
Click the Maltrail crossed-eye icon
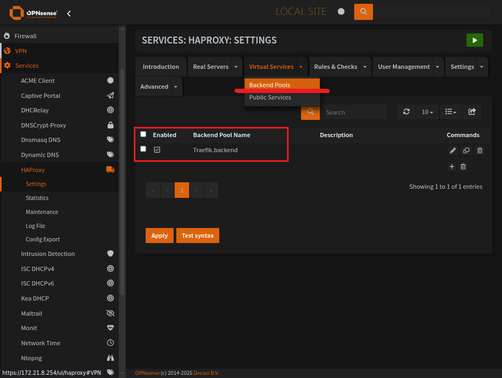(110, 313)
